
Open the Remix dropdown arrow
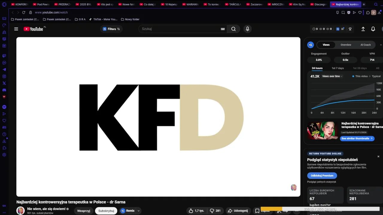pos(139,211)
